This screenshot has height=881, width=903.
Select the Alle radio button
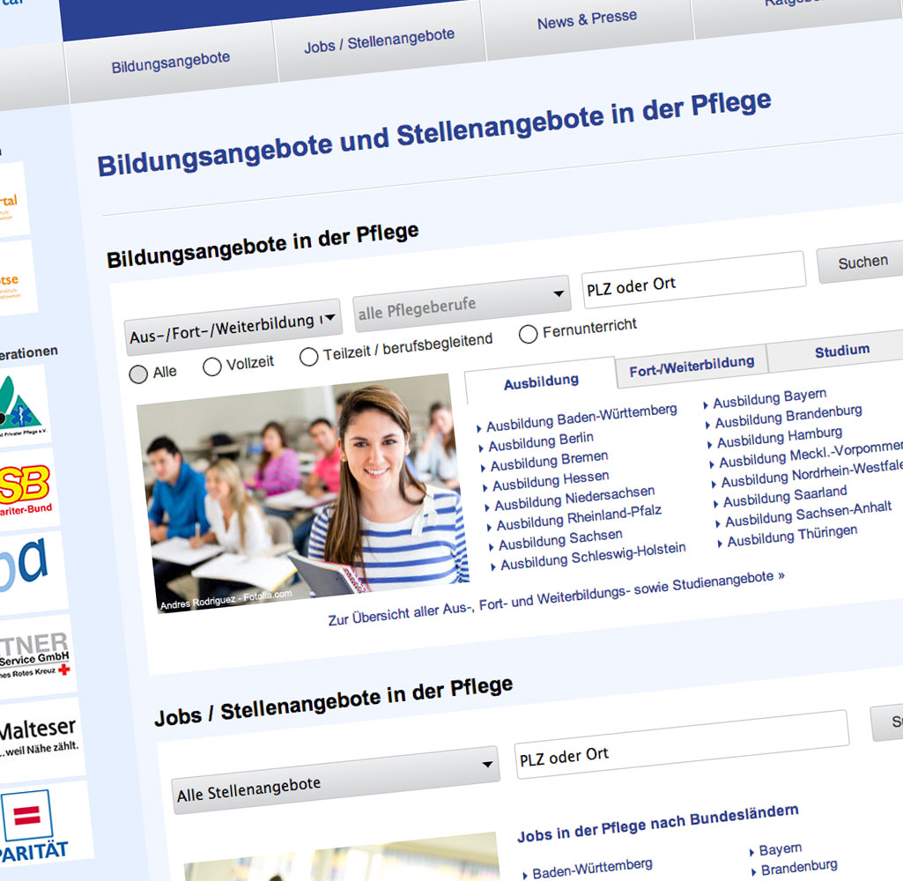click(x=138, y=374)
